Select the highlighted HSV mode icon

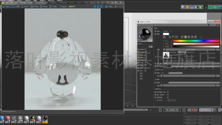click(185, 37)
